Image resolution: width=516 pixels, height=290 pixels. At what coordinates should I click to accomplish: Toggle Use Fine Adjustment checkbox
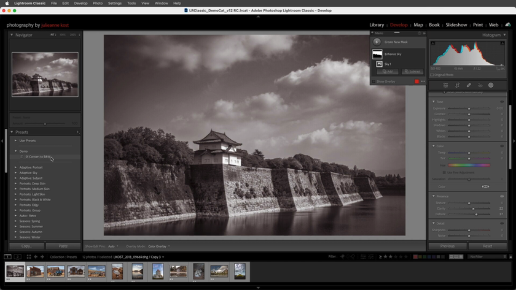[x=444, y=172]
